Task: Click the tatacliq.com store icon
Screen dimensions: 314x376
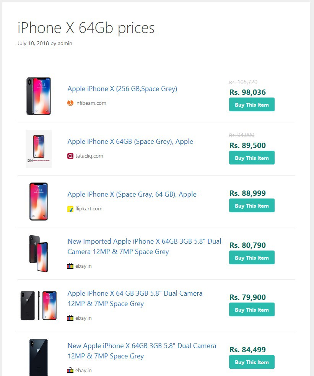Action: point(70,156)
